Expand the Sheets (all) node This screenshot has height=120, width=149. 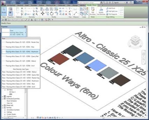click(3, 105)
